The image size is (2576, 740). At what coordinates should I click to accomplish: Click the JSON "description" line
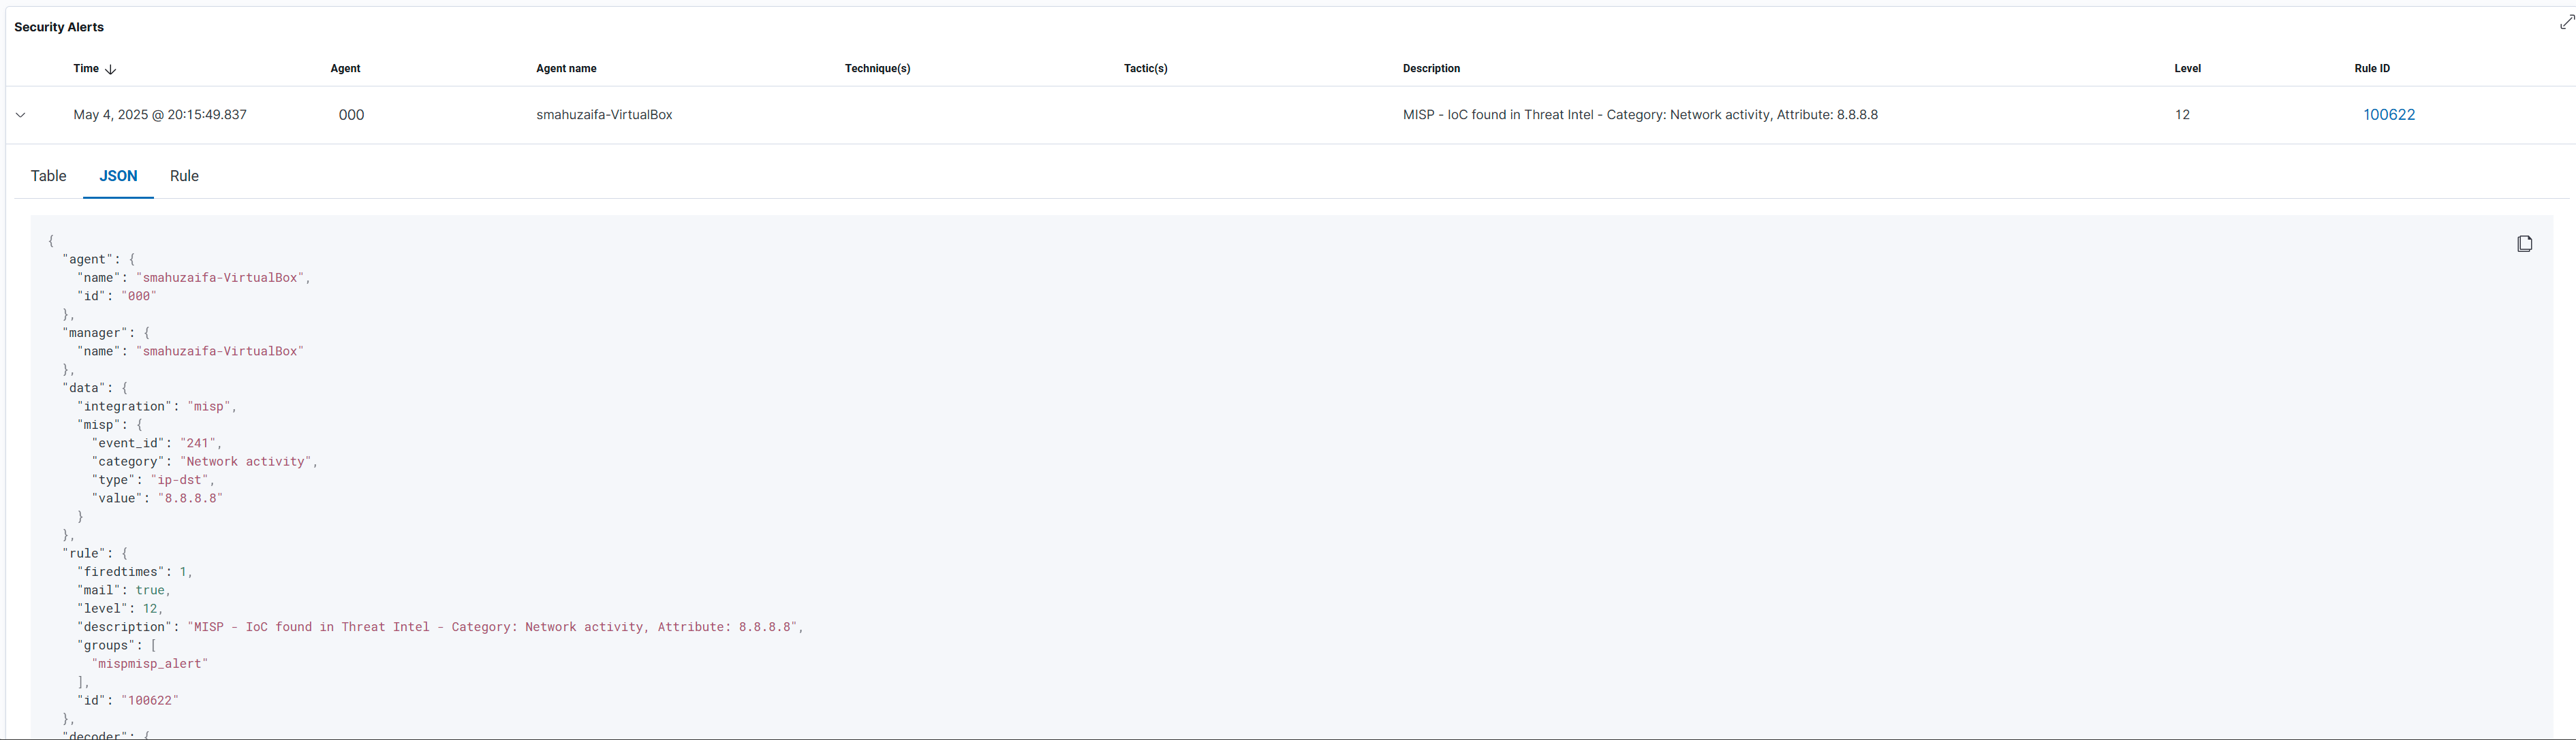pyautogui.click(x=441, y=627)
